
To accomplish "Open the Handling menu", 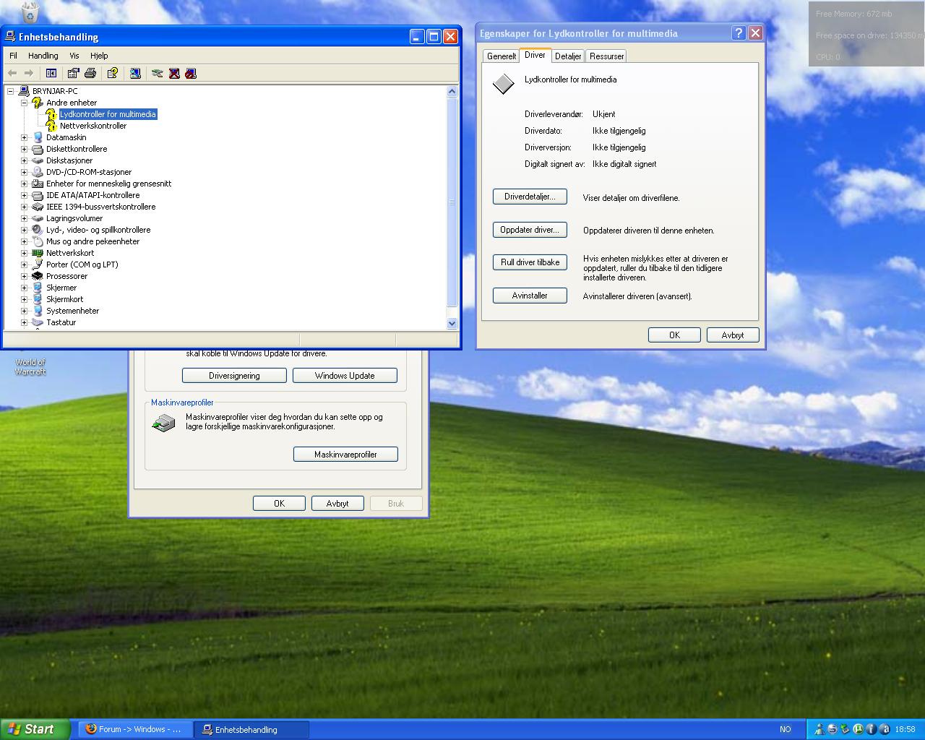I will (x=43, y=56).
